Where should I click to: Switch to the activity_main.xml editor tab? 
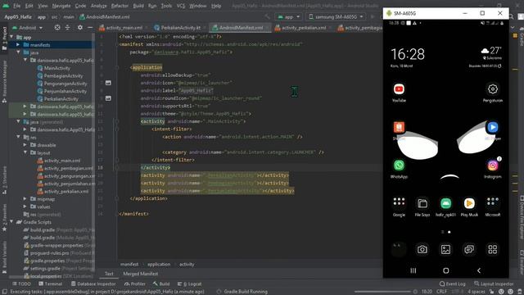click(124, 28)
